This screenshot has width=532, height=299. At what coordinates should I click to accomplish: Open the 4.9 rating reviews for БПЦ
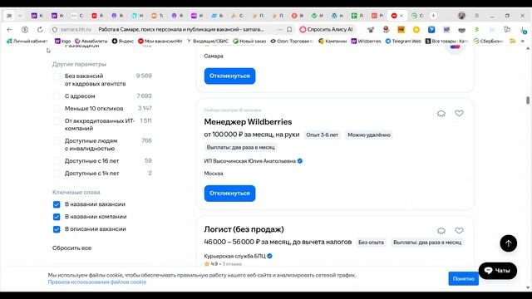coord(223,264)
